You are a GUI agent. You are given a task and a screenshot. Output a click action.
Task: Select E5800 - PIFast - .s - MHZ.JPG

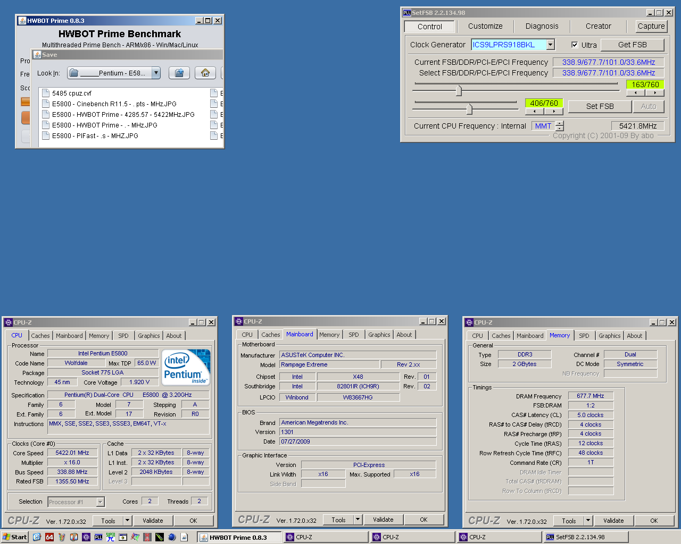click(90, 135)
